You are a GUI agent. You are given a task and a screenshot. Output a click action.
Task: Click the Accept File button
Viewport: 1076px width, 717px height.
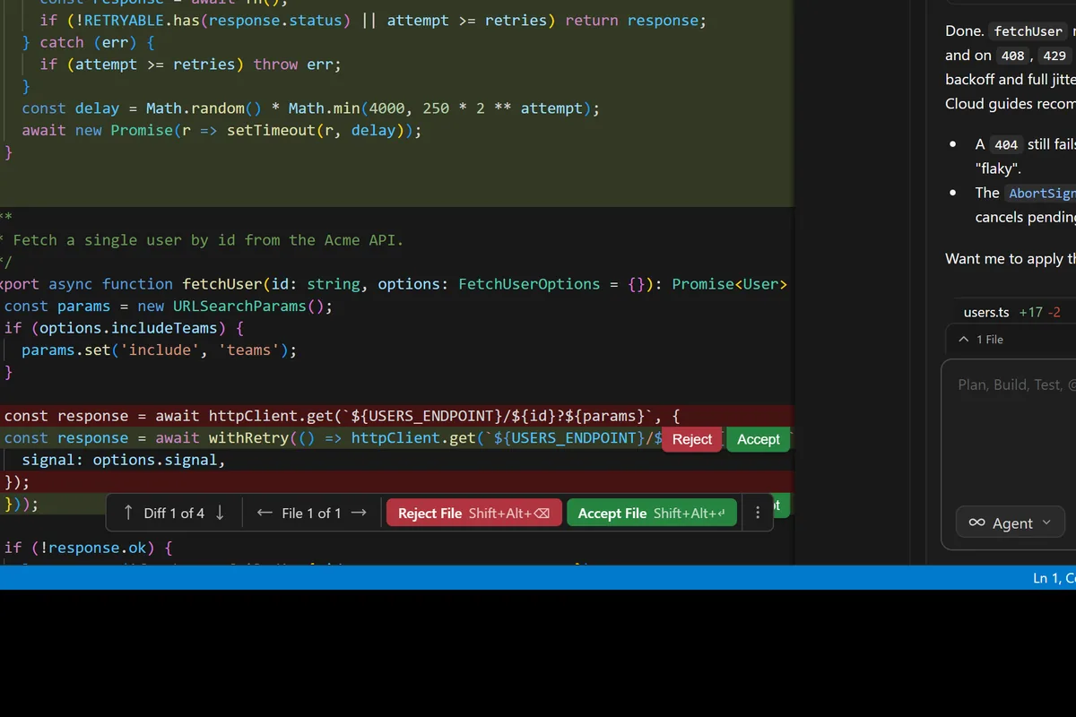tap(652, 513)
